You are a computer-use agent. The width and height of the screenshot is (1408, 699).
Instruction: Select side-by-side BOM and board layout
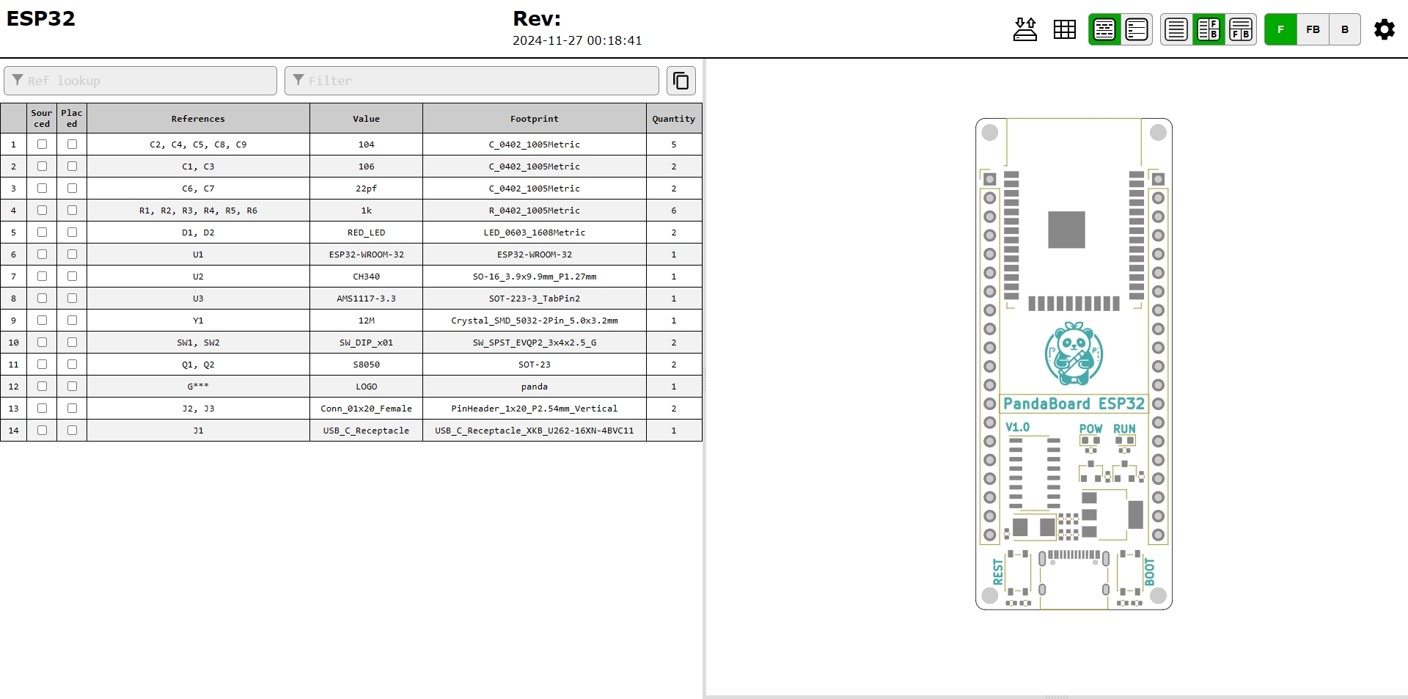[x=1209, y=29]
